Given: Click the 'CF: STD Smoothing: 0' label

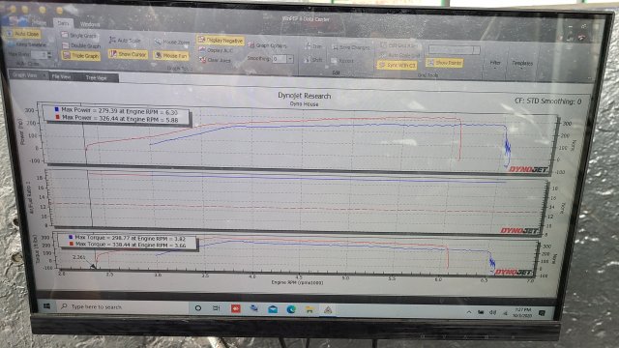Looking at the screenshot, I should [x=548, y=101].
